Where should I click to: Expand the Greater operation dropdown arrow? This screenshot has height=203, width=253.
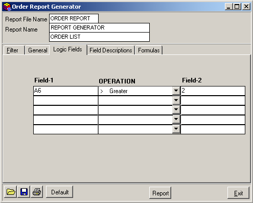(176, 91)
